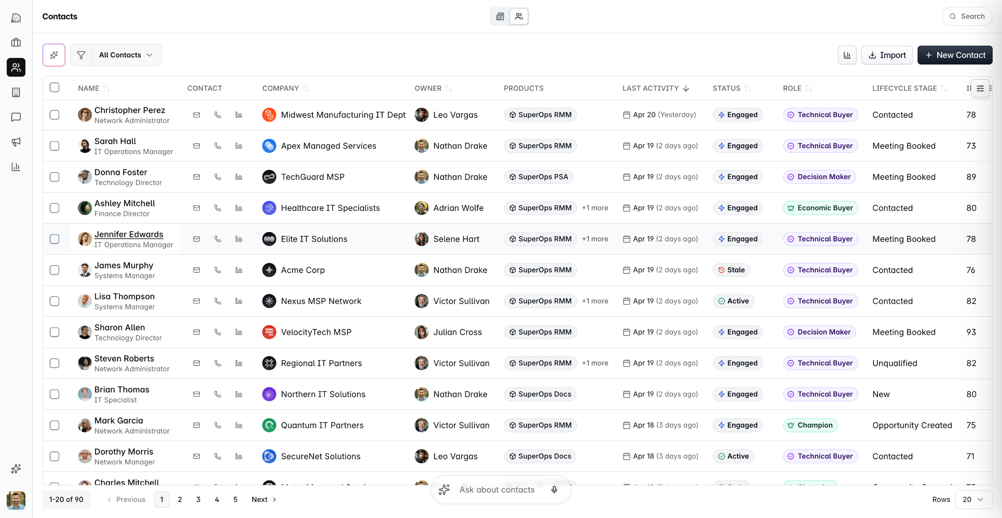Sort by Last Activity column arrow
1002x518 pixels.
(x=686, y=88)
